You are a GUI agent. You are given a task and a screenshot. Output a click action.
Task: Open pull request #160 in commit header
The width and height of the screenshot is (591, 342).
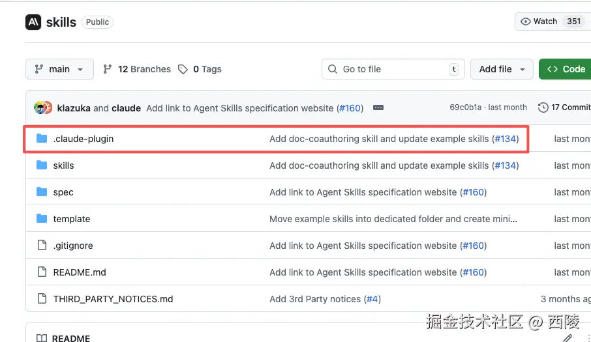click(x=350, y=108)
